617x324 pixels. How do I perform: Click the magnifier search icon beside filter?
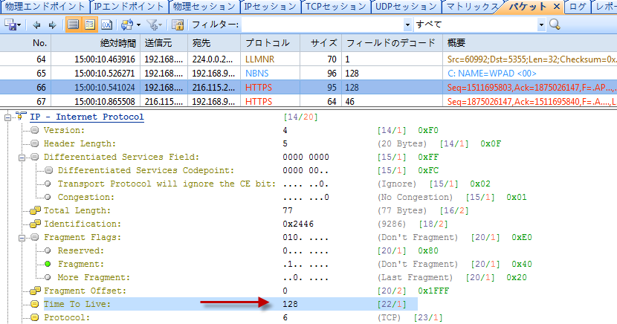pos(554,25)
